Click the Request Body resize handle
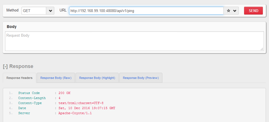 pos(262,49)
